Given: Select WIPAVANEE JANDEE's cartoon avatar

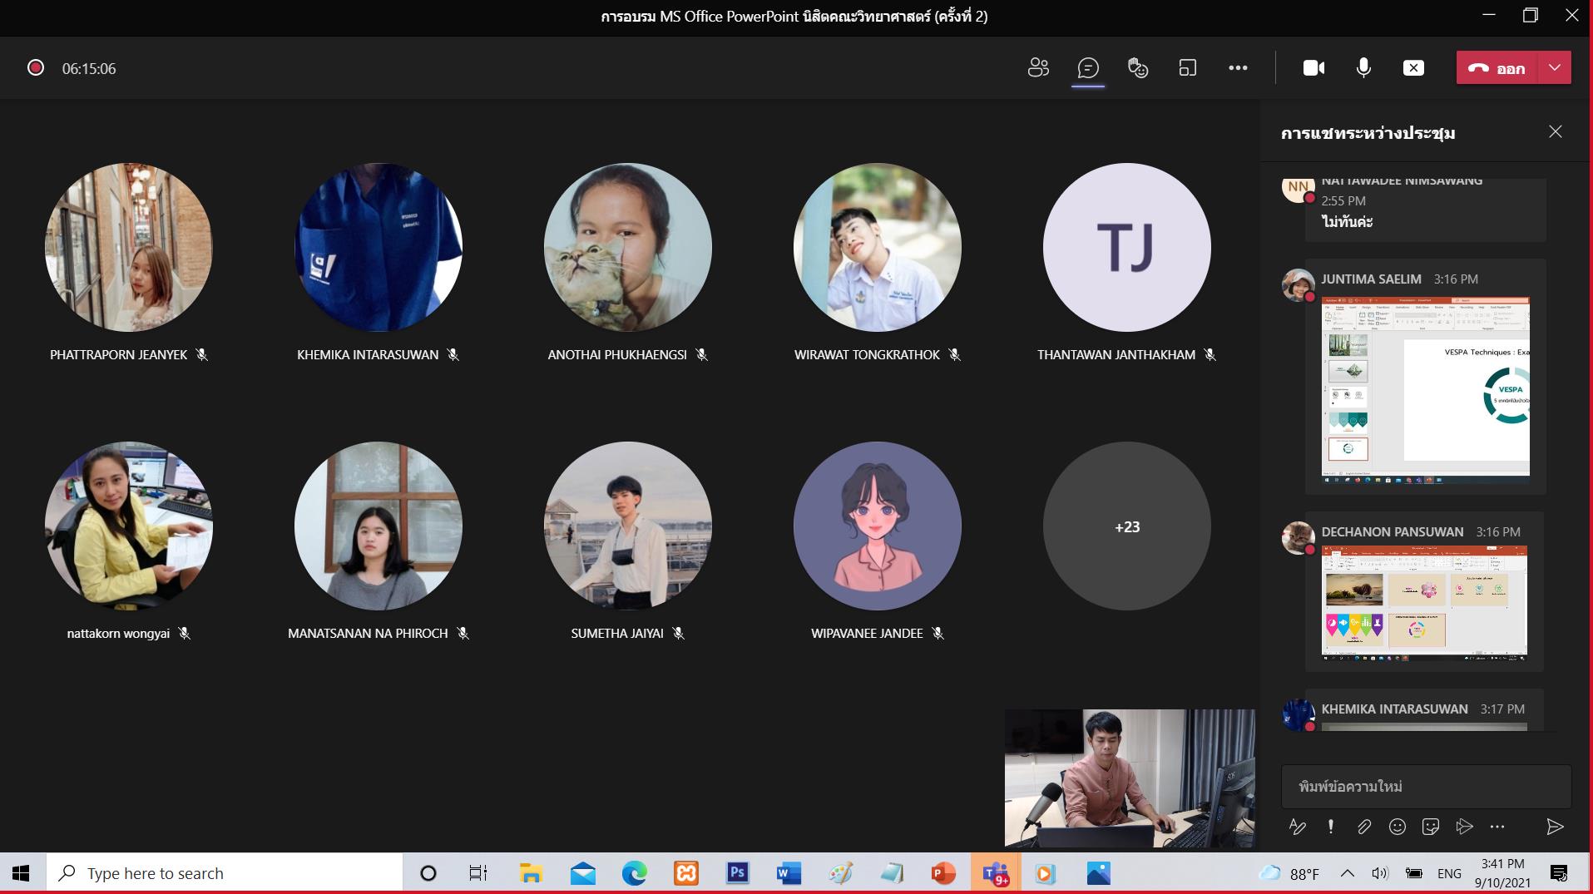Looking at the screenshot, I should tap(878, 526).
